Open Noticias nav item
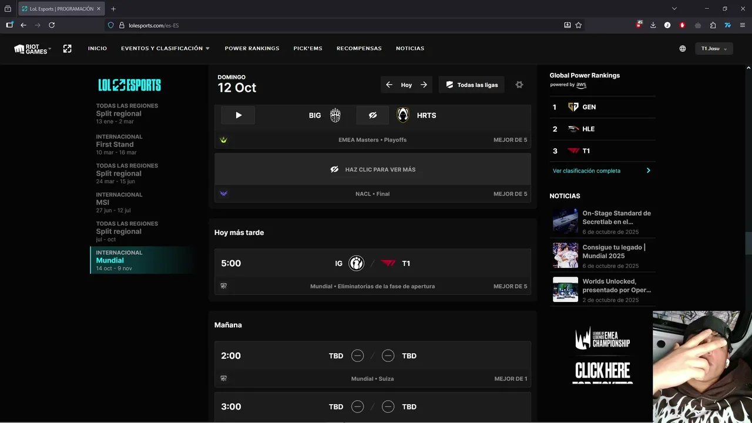Viewport: 752px width, 423px height. [x=410, y=48]
